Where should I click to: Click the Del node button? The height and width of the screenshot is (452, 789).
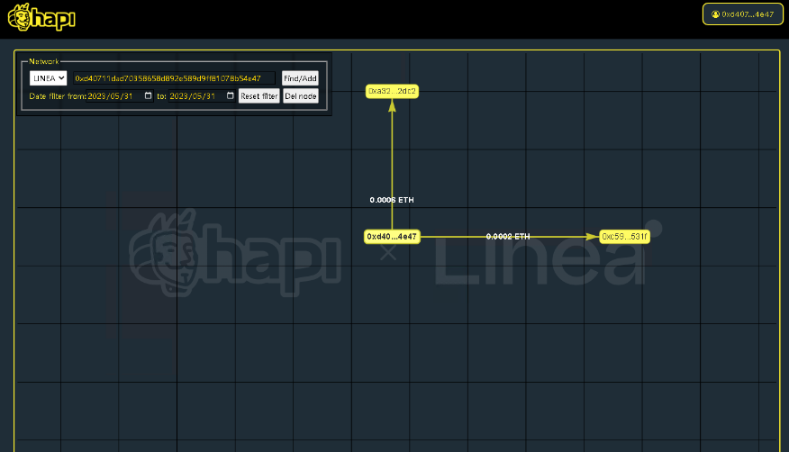(x=301, y=96)
